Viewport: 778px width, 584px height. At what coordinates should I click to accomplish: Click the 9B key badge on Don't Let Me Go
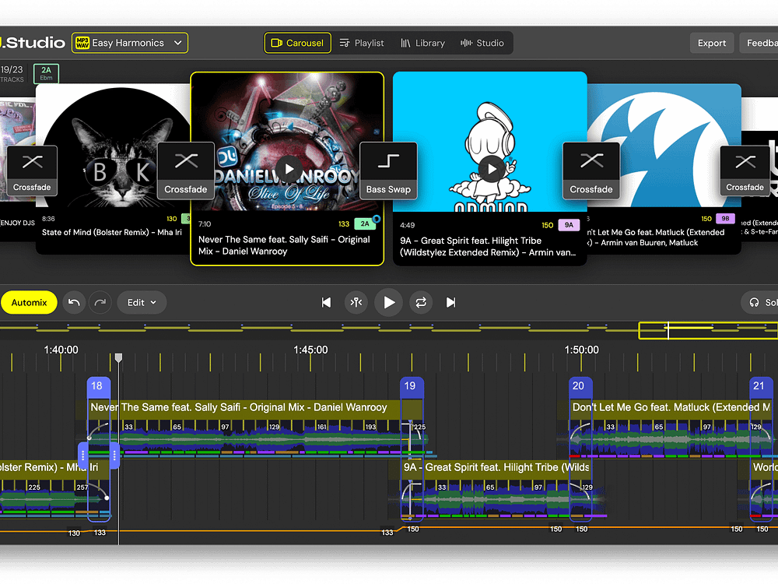click(725, 219)
